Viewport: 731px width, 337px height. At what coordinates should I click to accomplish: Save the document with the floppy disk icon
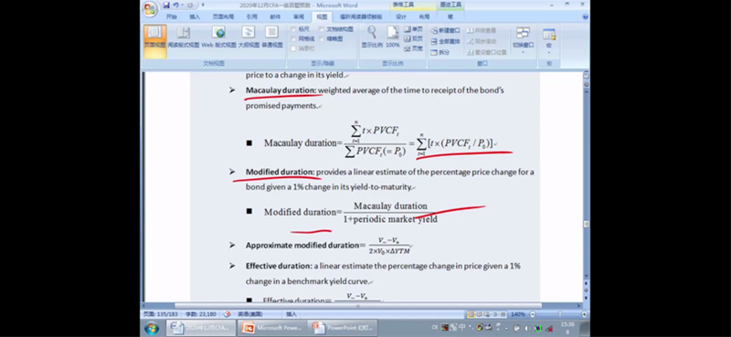pos(166,5)
